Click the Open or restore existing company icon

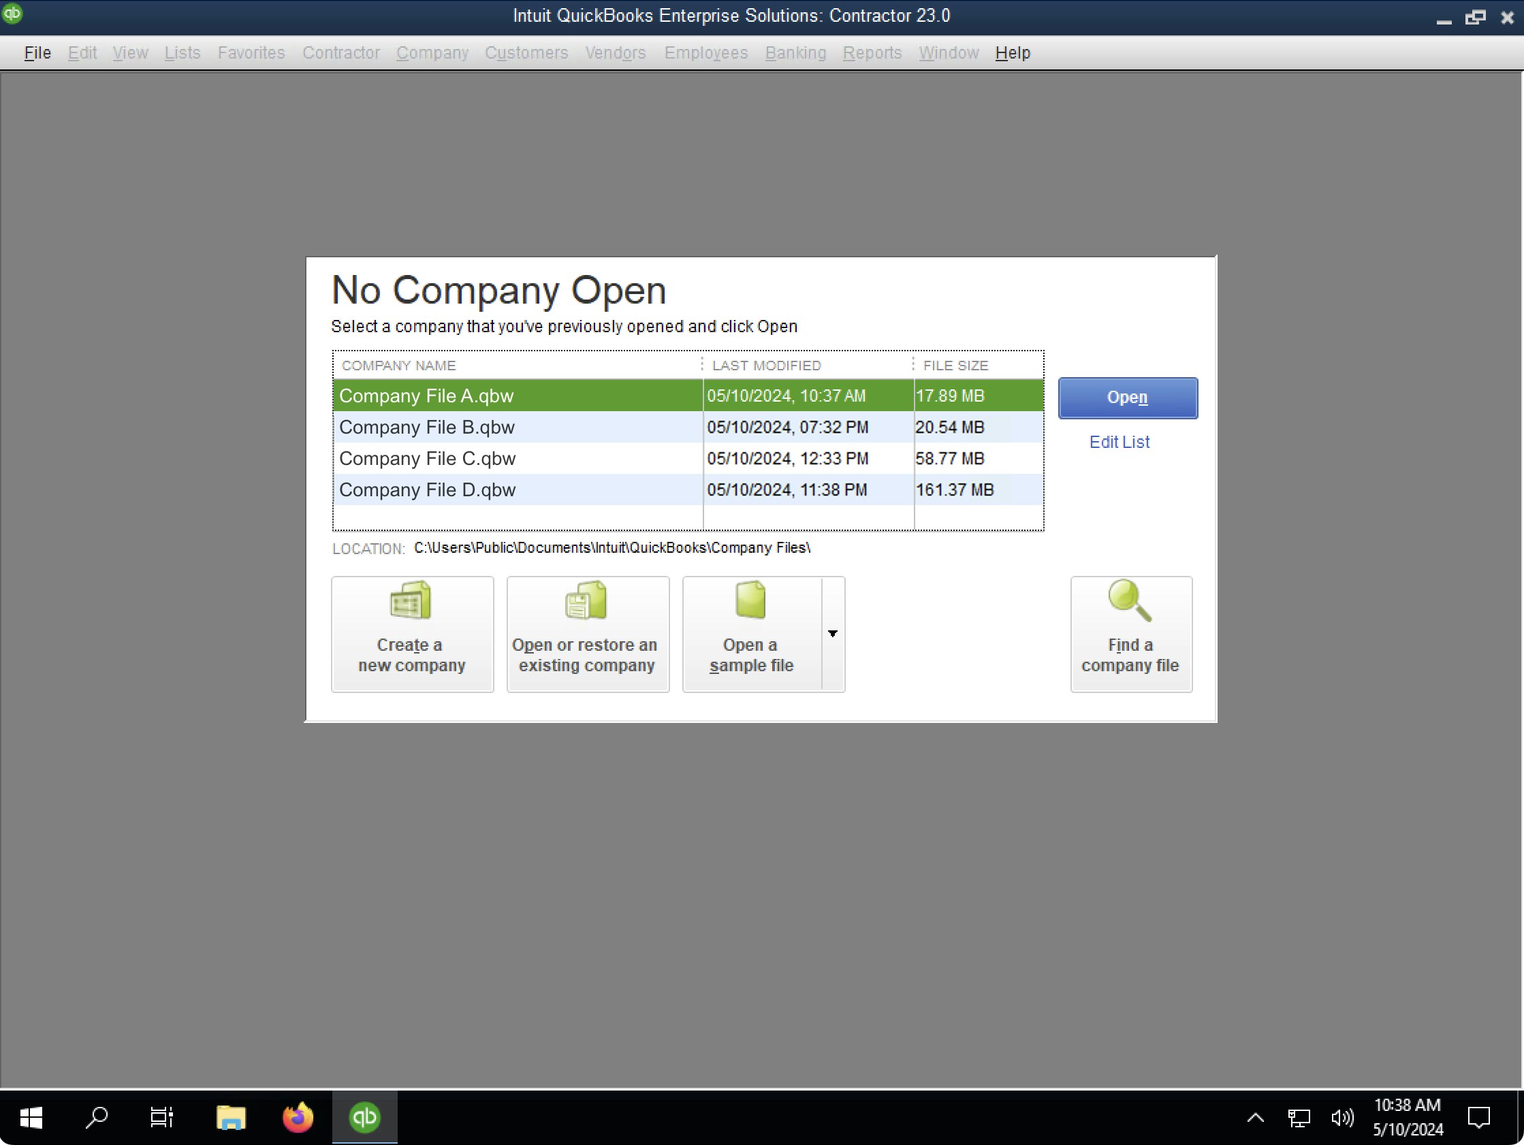[x=586, y=600]
